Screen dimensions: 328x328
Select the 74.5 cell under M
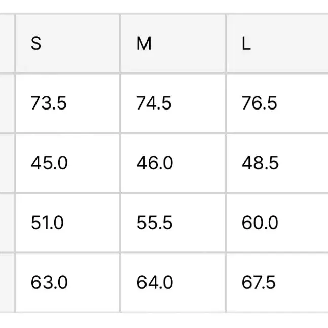click(173, 103)
